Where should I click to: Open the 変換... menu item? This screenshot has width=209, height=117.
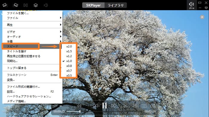click(x=32, y=80)
